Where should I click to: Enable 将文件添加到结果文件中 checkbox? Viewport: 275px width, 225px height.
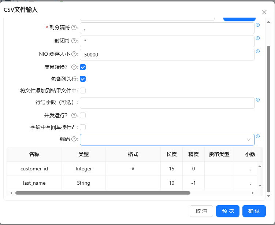click(83, 91)
